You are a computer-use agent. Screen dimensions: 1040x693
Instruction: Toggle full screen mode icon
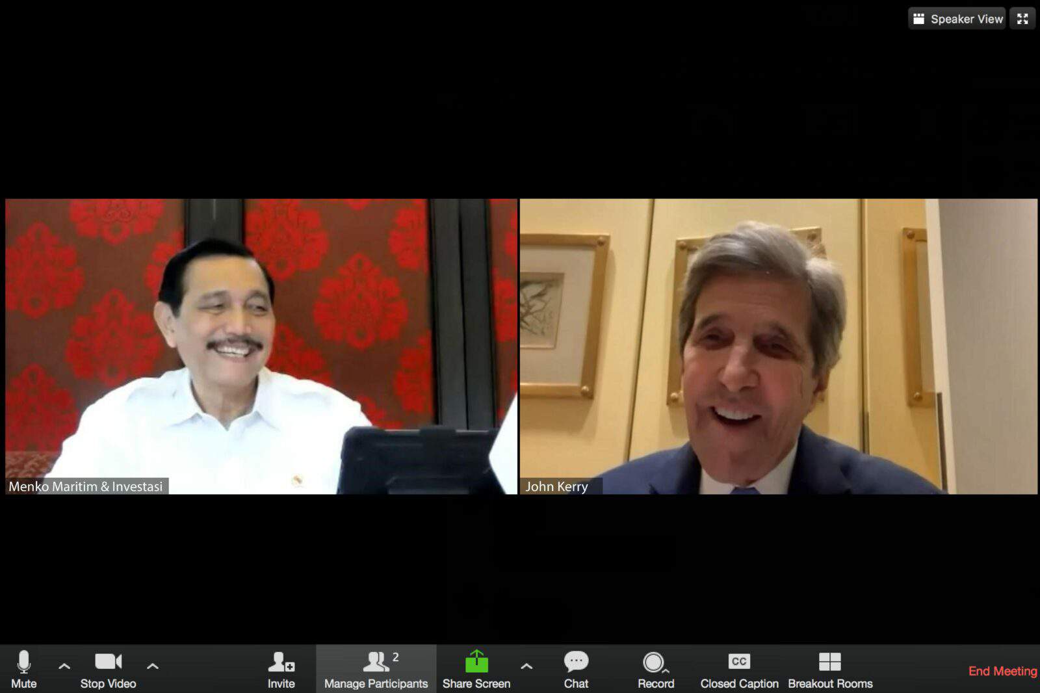(1022, 19)
